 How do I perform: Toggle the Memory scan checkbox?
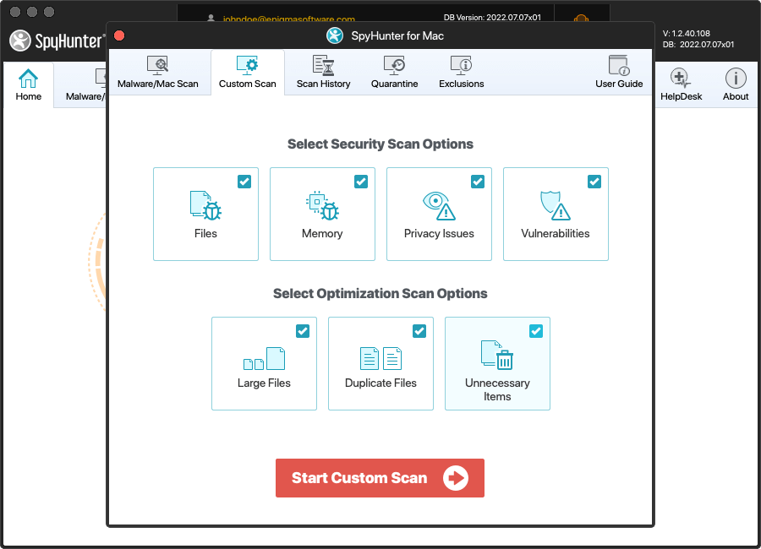tap(361, 182)
